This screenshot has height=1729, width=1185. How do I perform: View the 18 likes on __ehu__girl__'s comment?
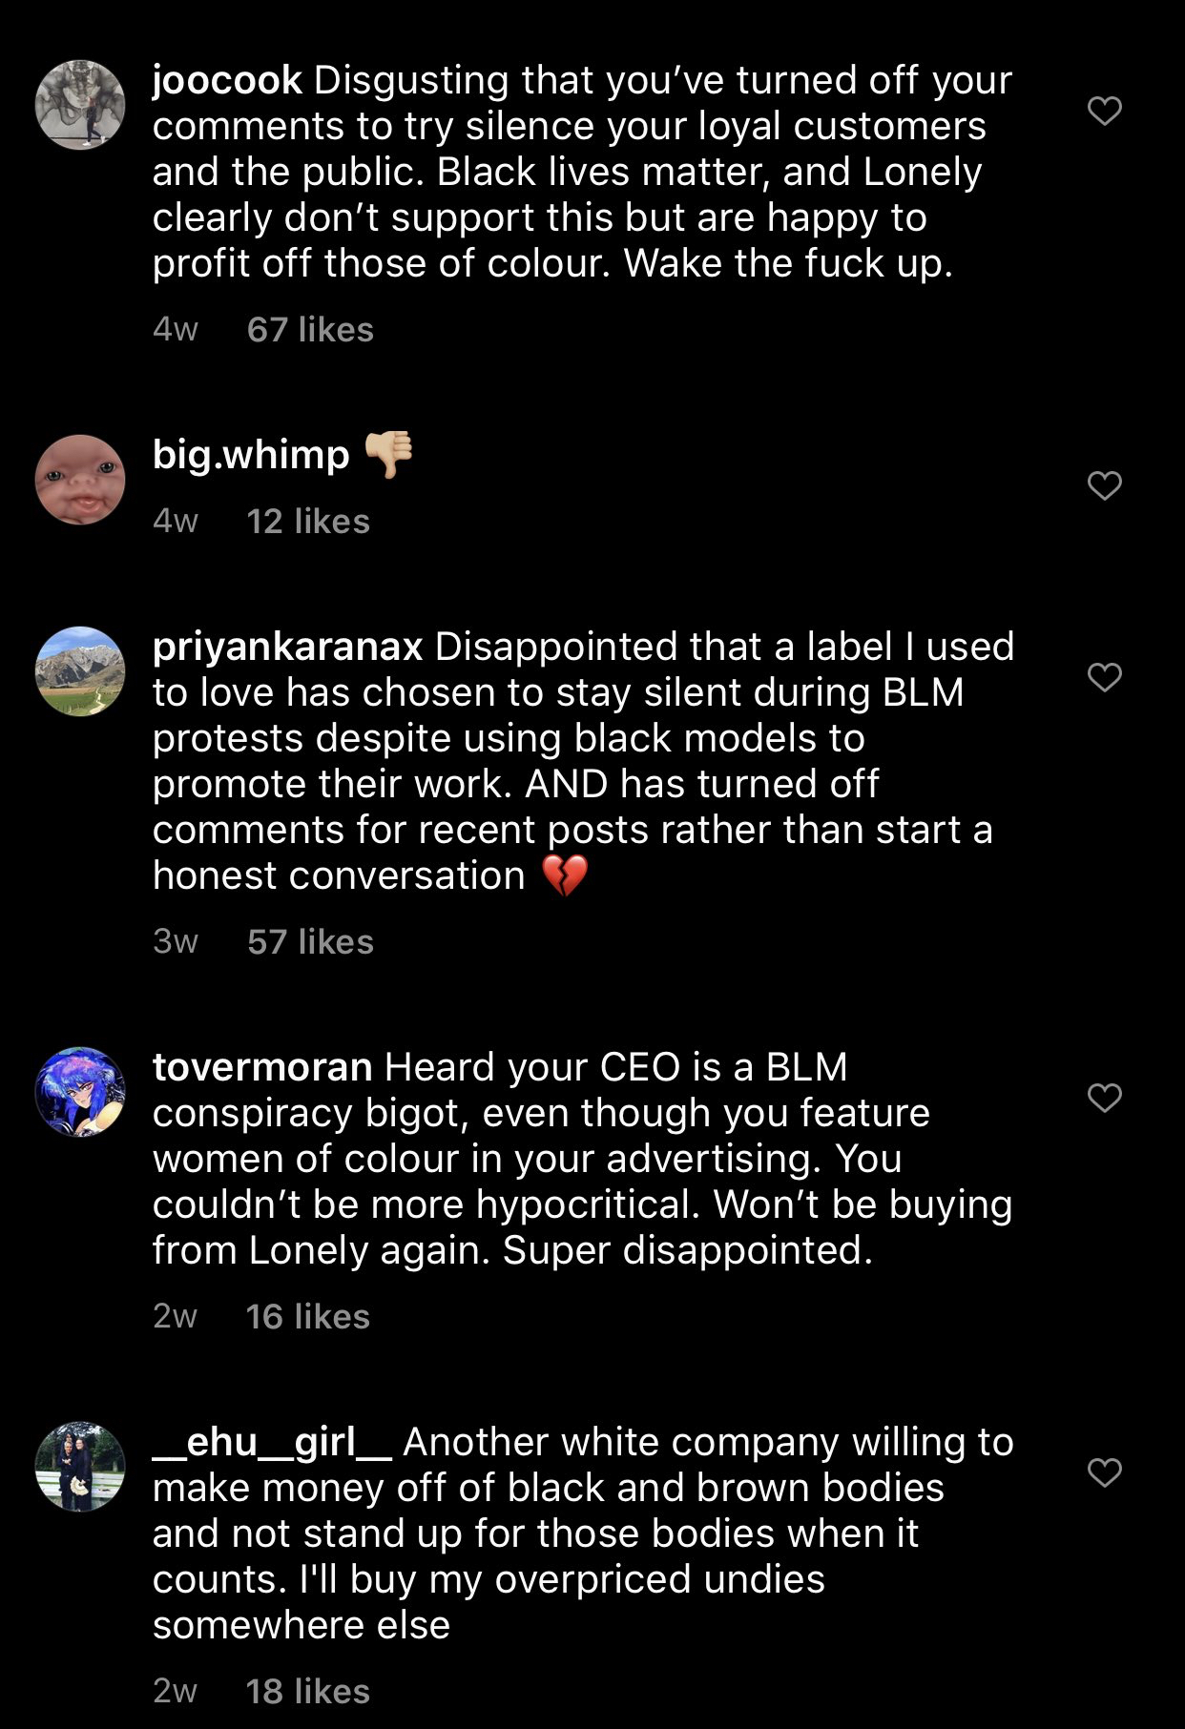click(308, 1692)
